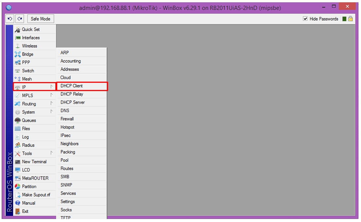The width and height of the screenshot is (361, 222).
Task: Click the redo arrow icon in the toolbar
Action: point(20,19)
